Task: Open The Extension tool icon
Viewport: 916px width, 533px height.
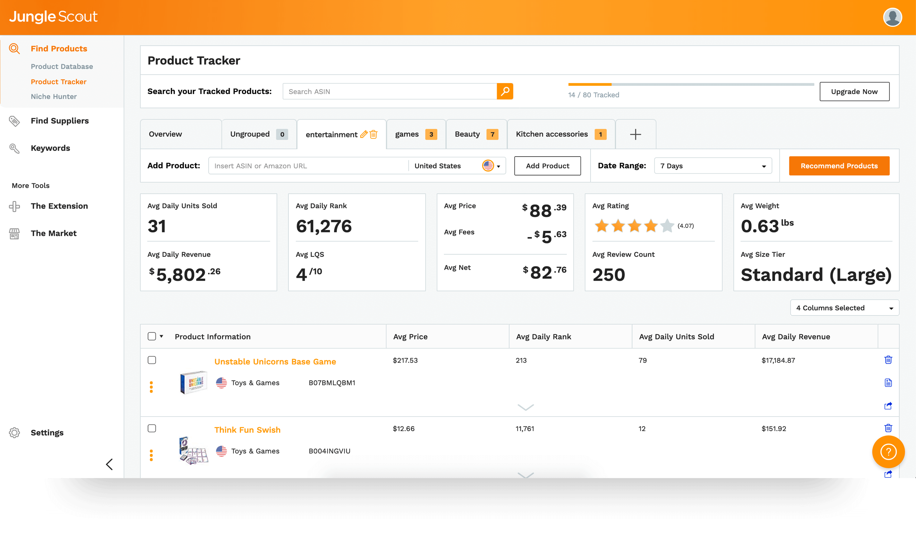Action: pos(14,206)
